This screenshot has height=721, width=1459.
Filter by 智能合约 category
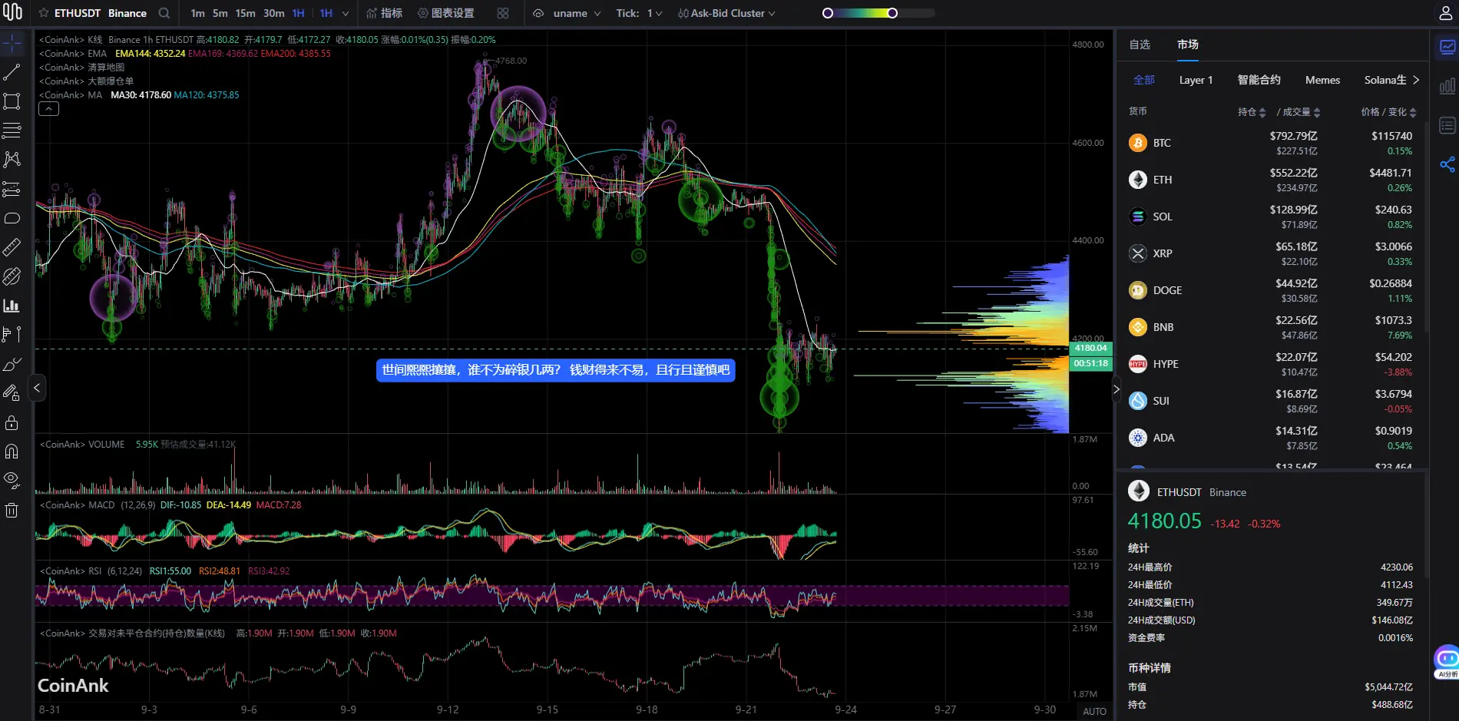(x=1259, y=80)
